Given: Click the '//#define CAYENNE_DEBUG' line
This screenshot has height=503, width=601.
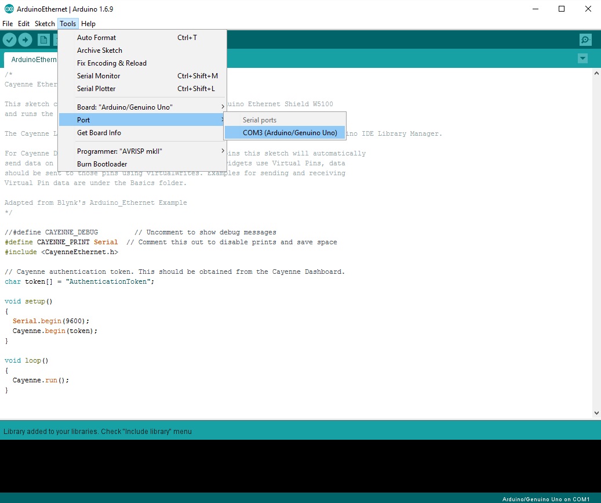Looking at the screenshot, I should (x=52, y=232).
